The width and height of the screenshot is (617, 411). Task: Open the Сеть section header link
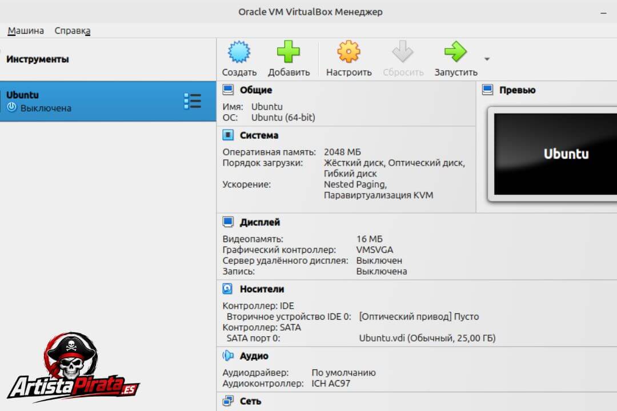pos(250,401)
